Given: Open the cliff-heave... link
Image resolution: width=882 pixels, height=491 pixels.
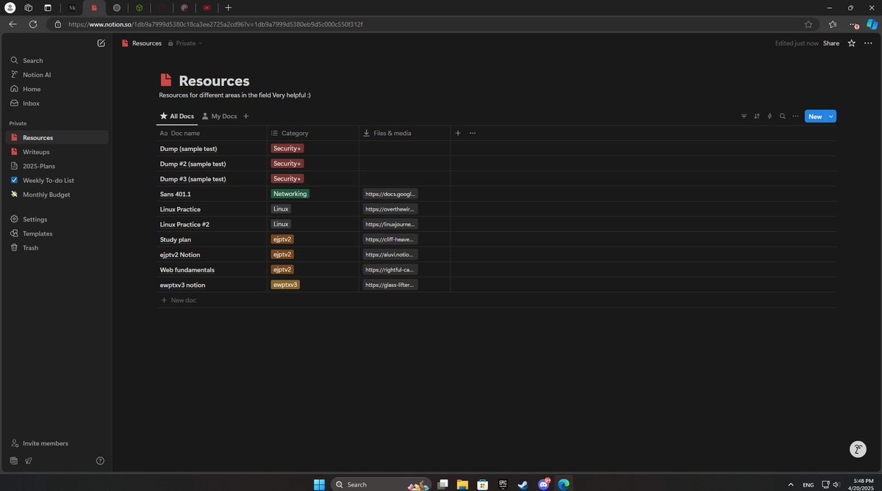Looking at the screenshot, I should click(x=390, y=239).
